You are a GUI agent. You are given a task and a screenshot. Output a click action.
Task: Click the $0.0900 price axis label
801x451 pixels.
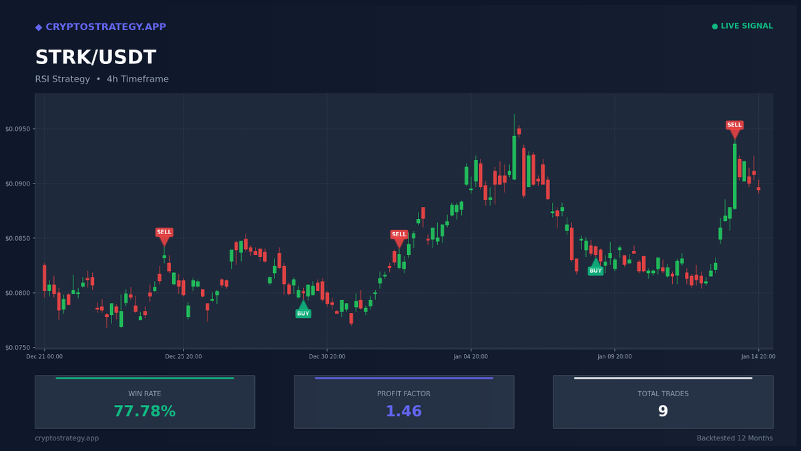tap(18, 184)
